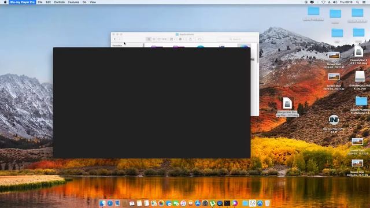Switch Finder to icon view
370x208 pixels.
coord(149,39)
